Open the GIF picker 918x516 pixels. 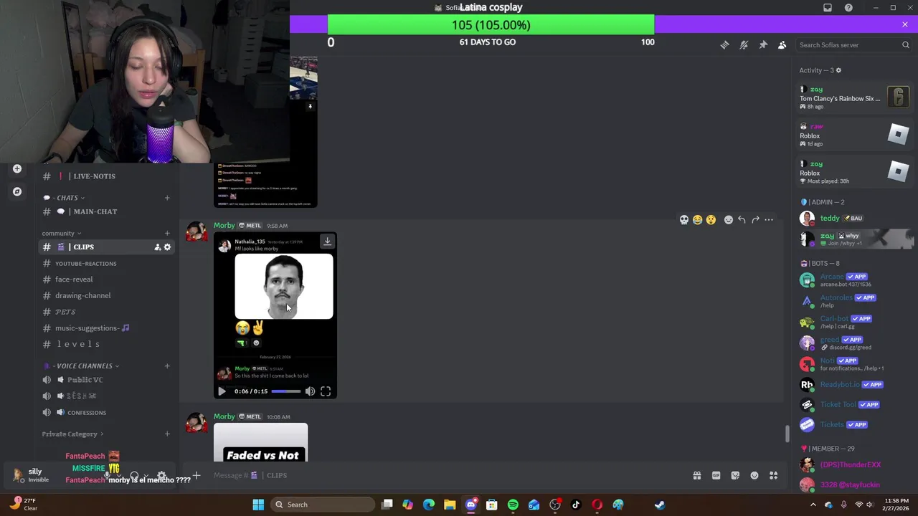pos(716,476)
